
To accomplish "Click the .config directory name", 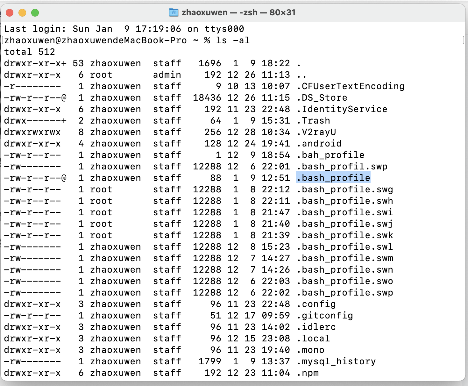I will (316, 304).
